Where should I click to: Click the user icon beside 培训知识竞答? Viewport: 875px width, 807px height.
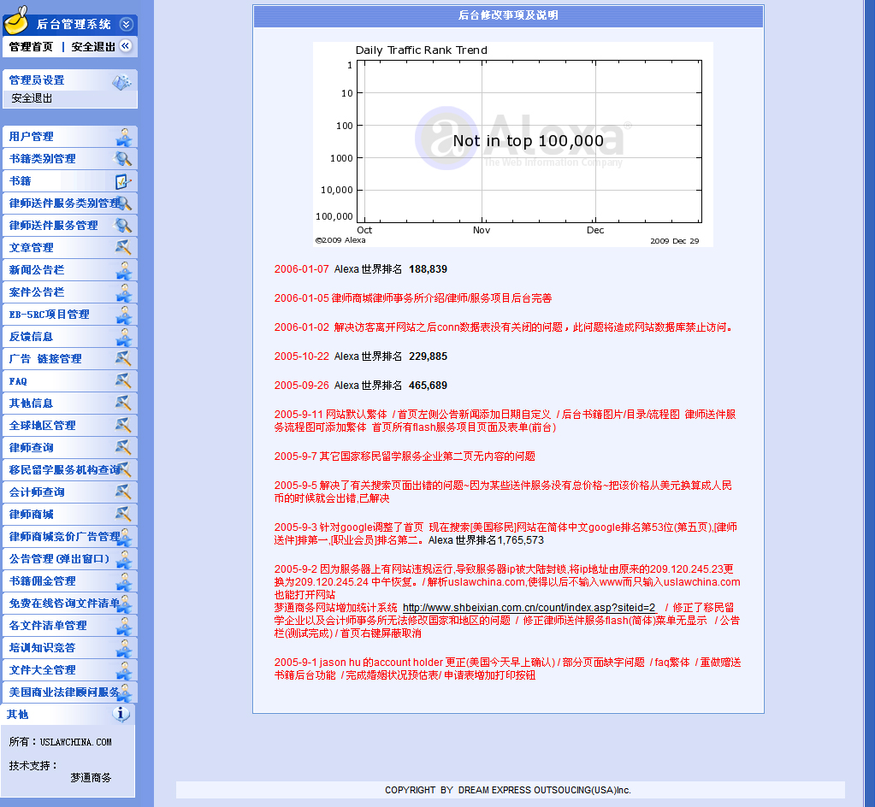(124, 649)
